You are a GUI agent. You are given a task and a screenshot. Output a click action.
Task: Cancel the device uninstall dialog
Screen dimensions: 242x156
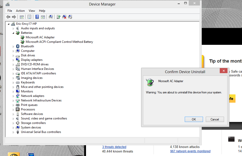[215, 119]
